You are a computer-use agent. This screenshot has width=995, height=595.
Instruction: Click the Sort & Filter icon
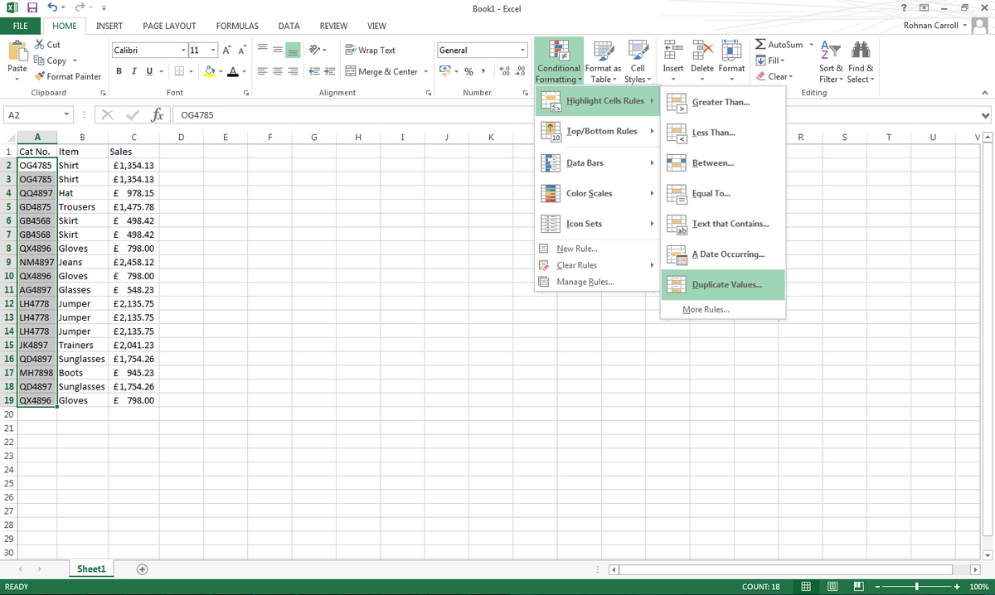coord(829,51)
